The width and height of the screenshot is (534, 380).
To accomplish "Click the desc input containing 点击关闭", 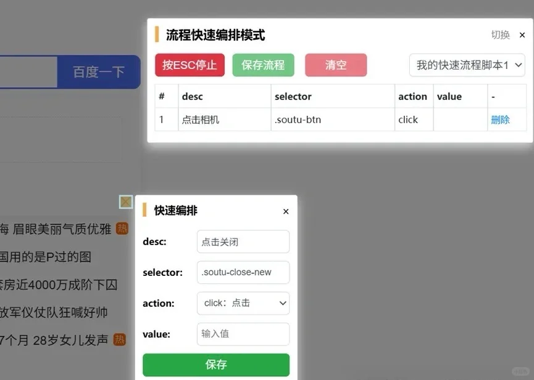I will pos(243,241).
